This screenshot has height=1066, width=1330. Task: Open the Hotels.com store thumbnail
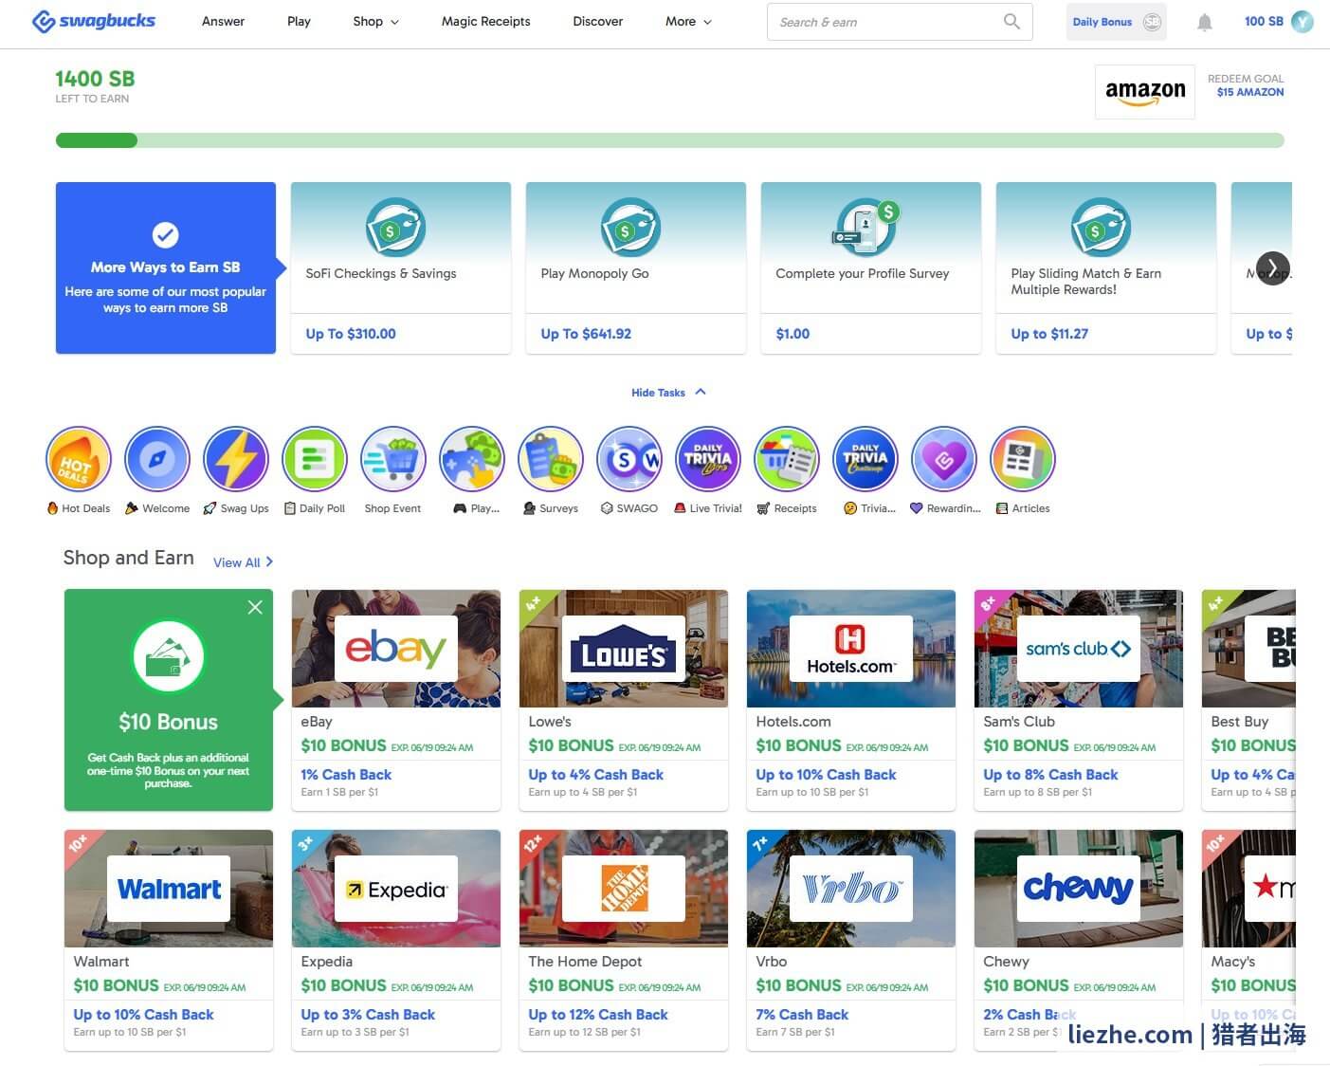(851, 649)
